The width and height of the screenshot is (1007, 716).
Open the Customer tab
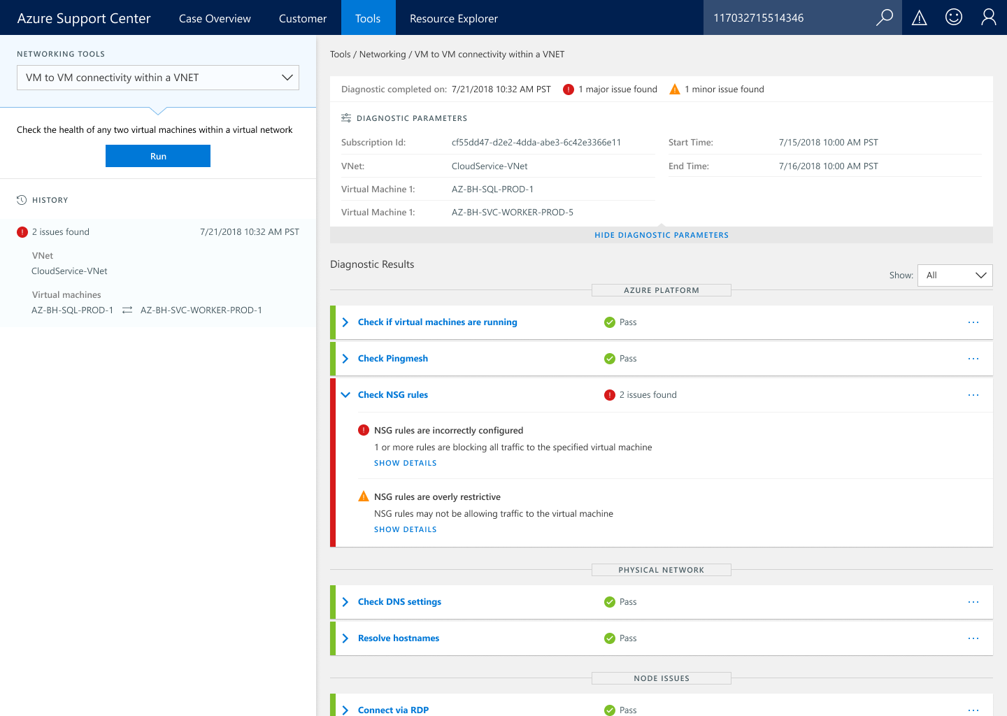(x=303, y=18)
